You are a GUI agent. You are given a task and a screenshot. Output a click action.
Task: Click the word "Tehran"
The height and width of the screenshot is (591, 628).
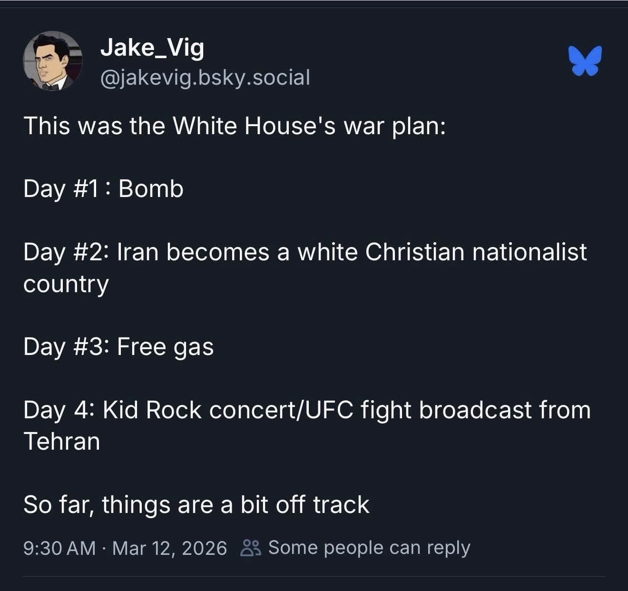pos(62,441)
